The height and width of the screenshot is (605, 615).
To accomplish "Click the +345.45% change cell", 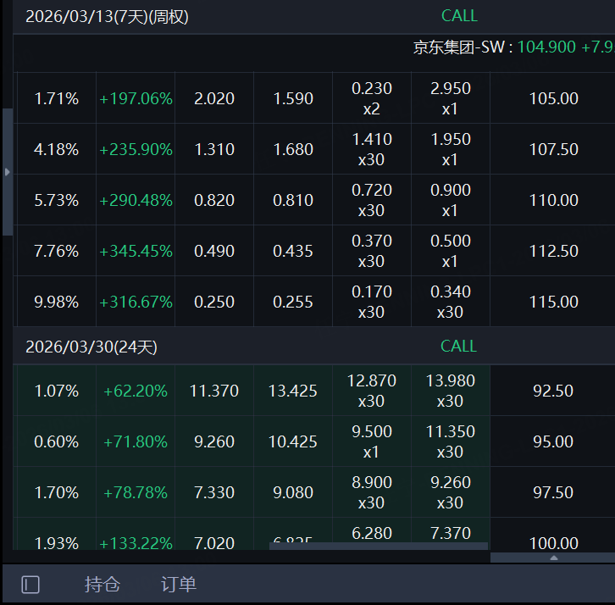I will (136, 252).
